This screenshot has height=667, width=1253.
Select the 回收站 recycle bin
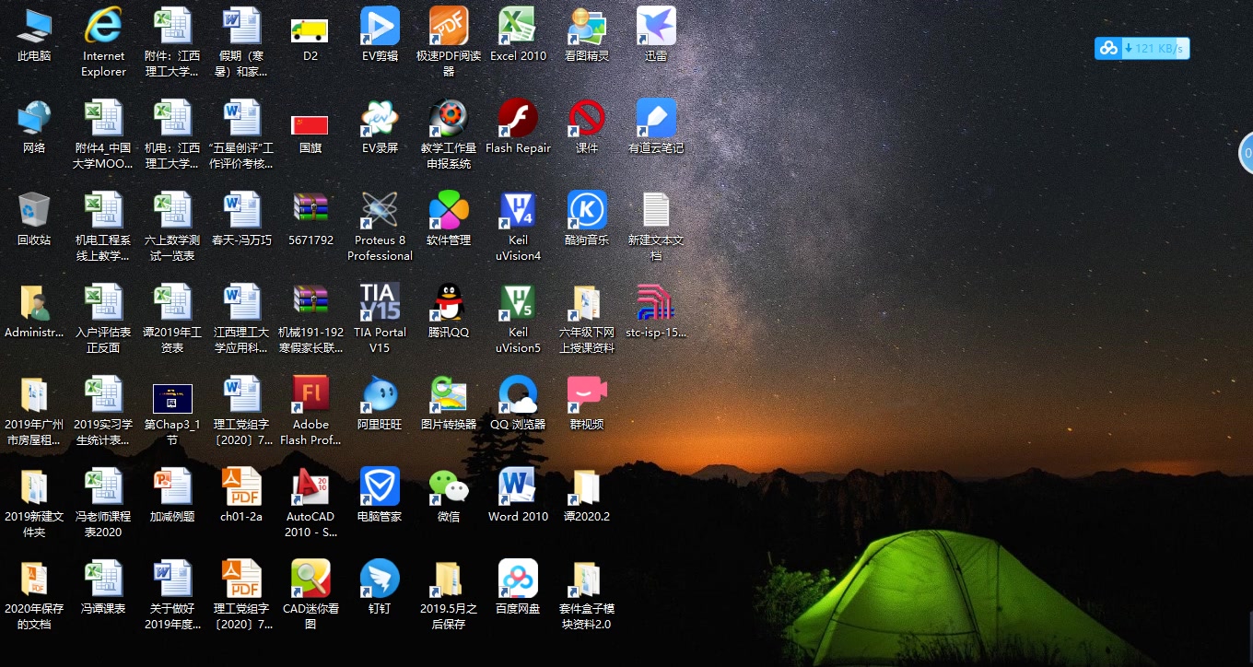coord(34,210)
